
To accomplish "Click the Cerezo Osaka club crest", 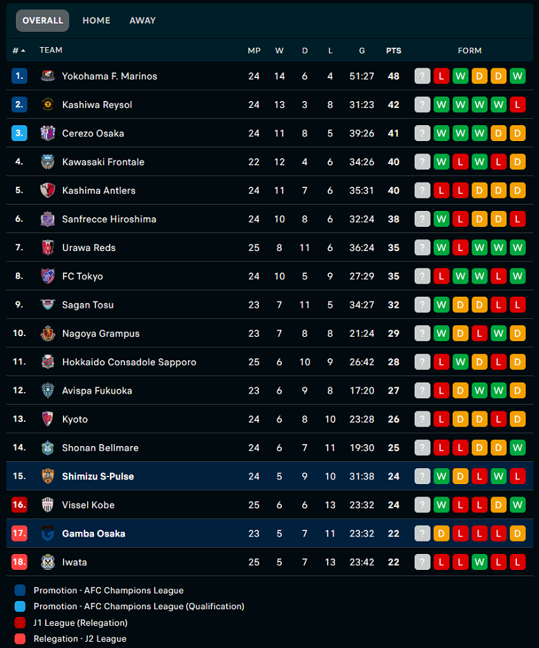I will 48,133.
